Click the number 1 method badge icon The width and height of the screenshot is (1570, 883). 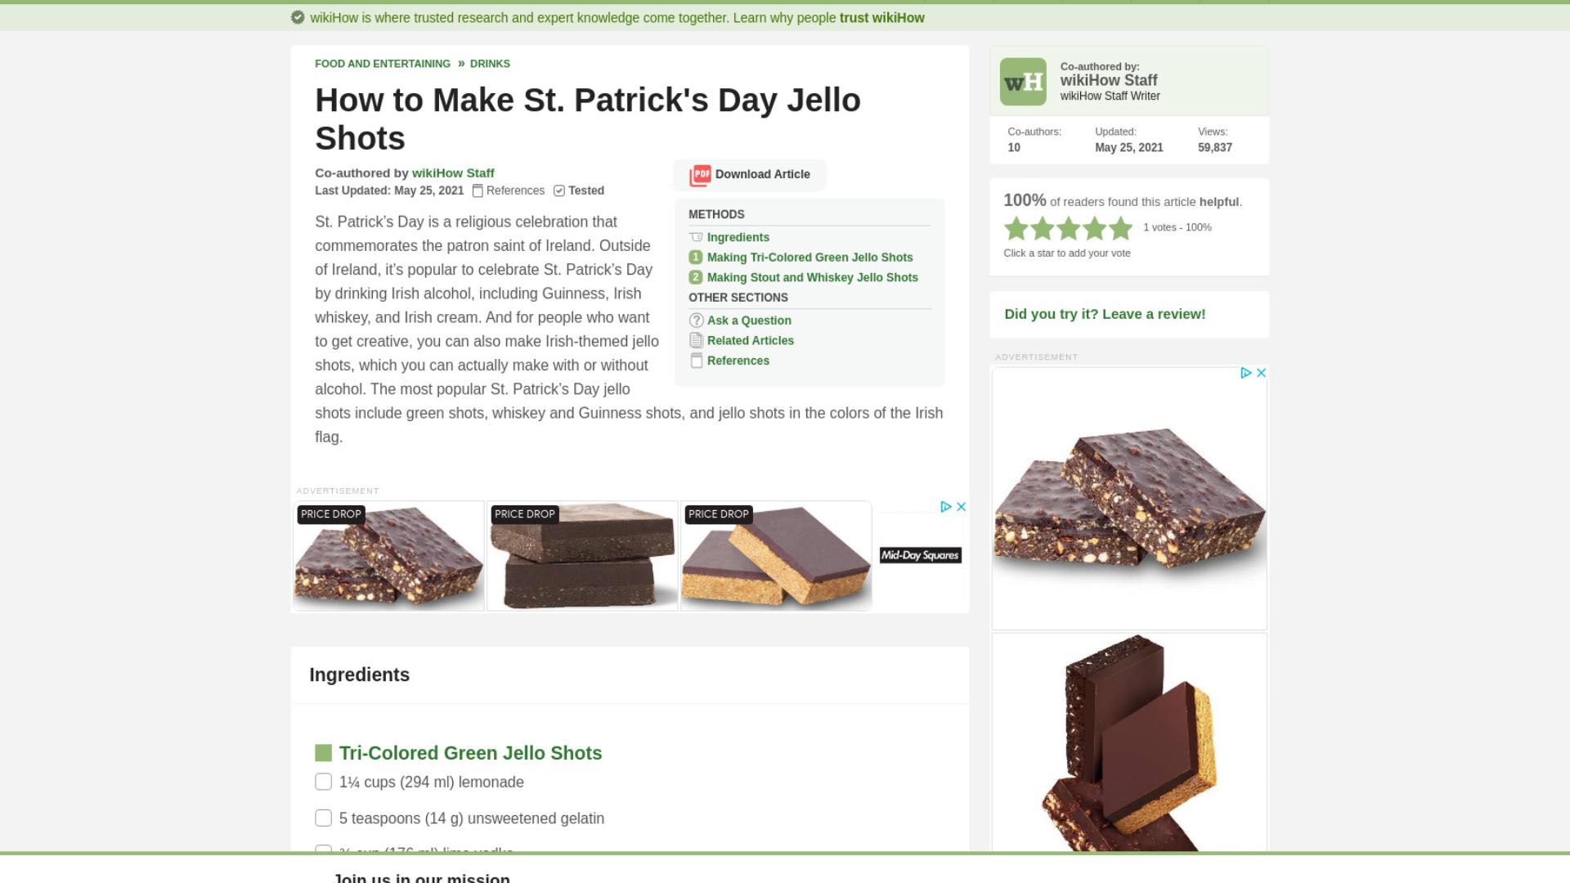[x=696, y=257]
